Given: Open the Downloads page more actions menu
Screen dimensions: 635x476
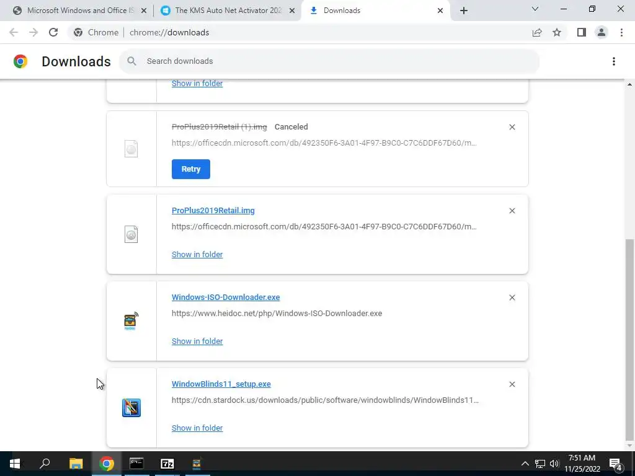Looking at the screenshot, I should (x=614, y=61).
